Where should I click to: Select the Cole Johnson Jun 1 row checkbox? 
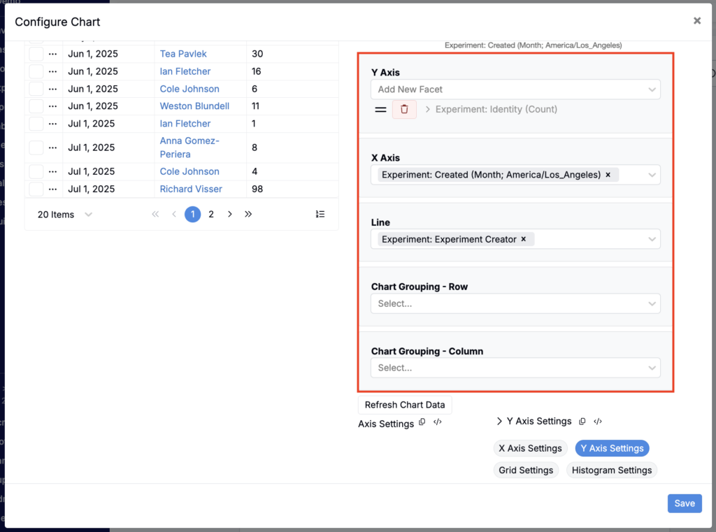click(x=36, y=89)
